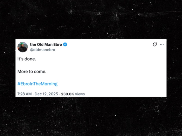Click the blue verified checkmark badge
Image resolution: width=182 pixels, height=136 pixels.
point(65,45)
